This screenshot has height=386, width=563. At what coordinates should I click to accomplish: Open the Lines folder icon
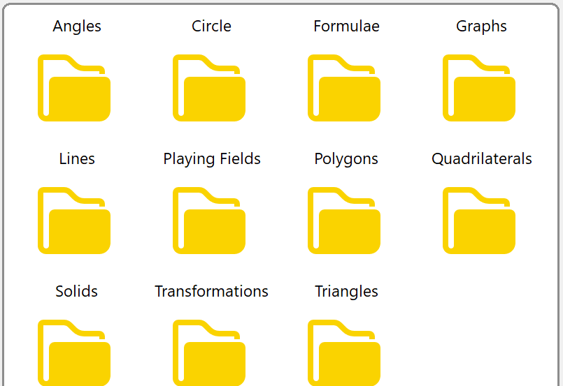tap(74, 221)
